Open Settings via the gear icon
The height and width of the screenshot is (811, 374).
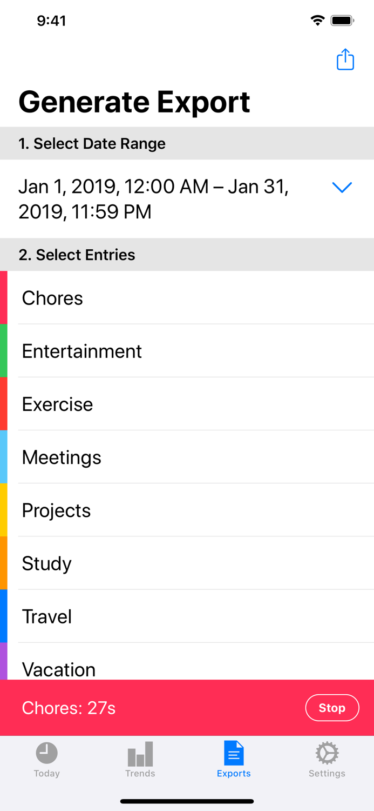coord(327,753)
